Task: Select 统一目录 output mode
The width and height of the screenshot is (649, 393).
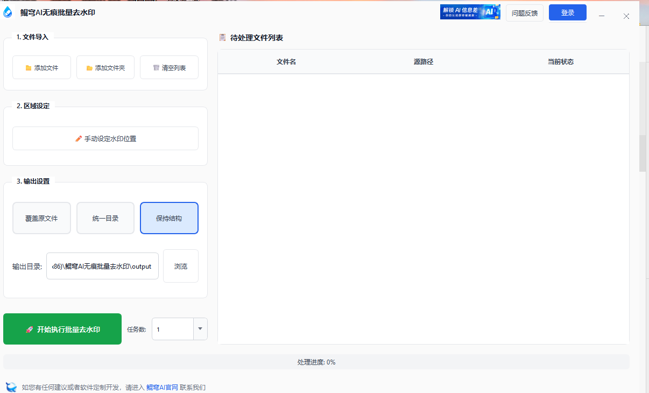Action: coord(105,217)
